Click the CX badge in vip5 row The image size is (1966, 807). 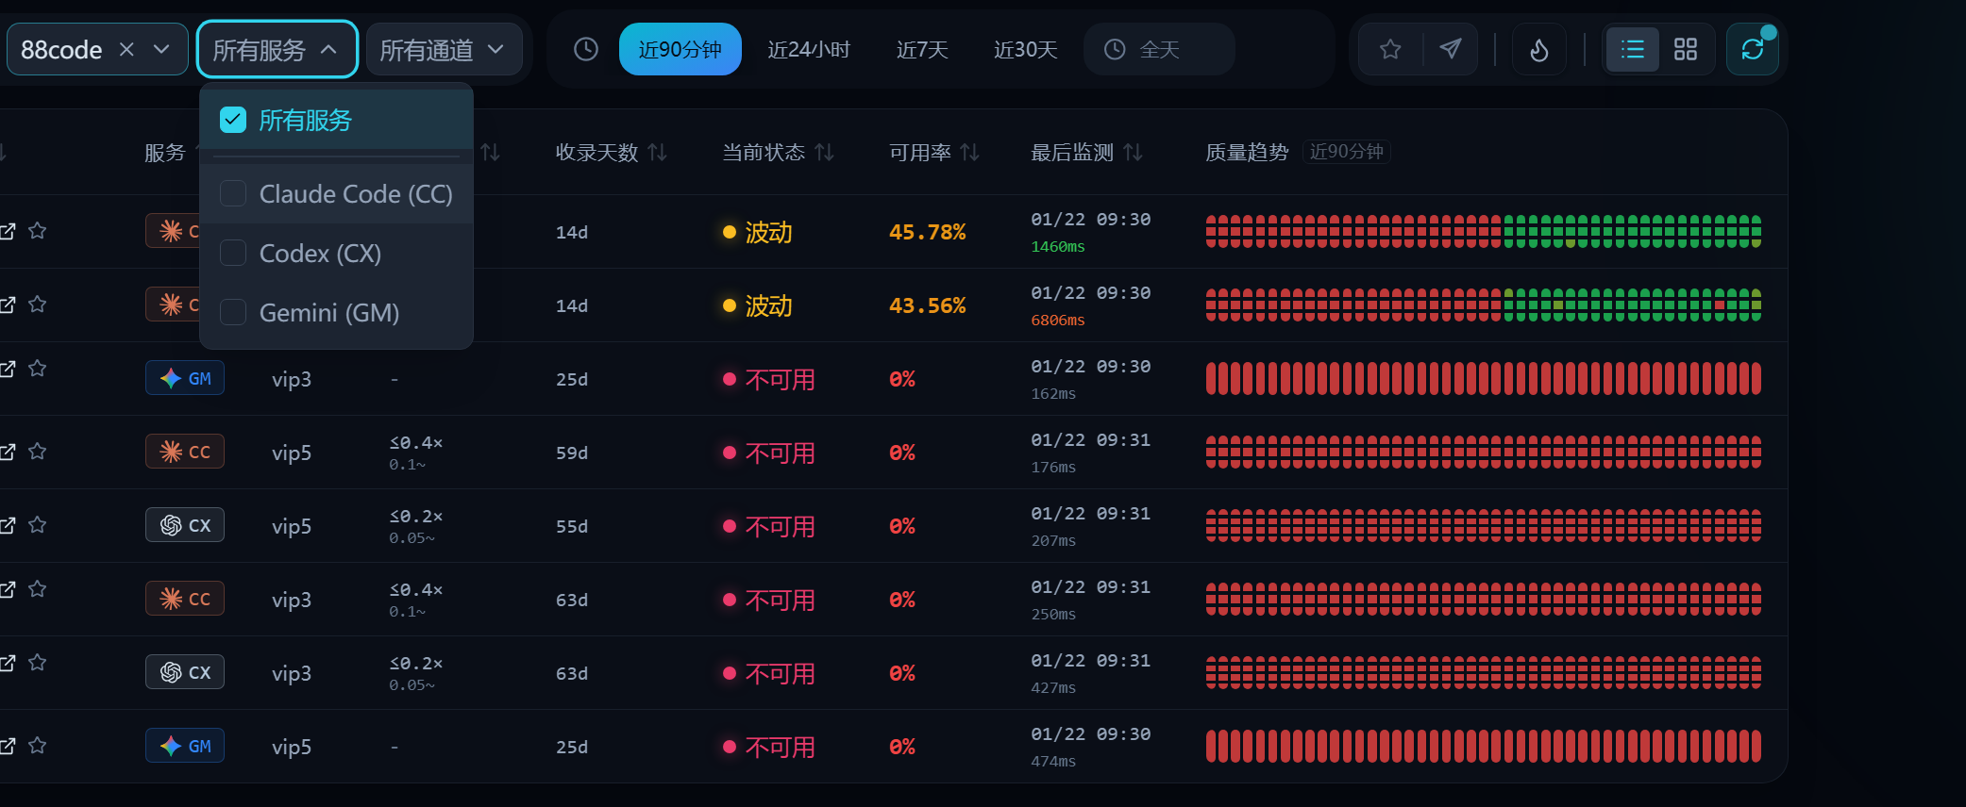click(185, 525)
